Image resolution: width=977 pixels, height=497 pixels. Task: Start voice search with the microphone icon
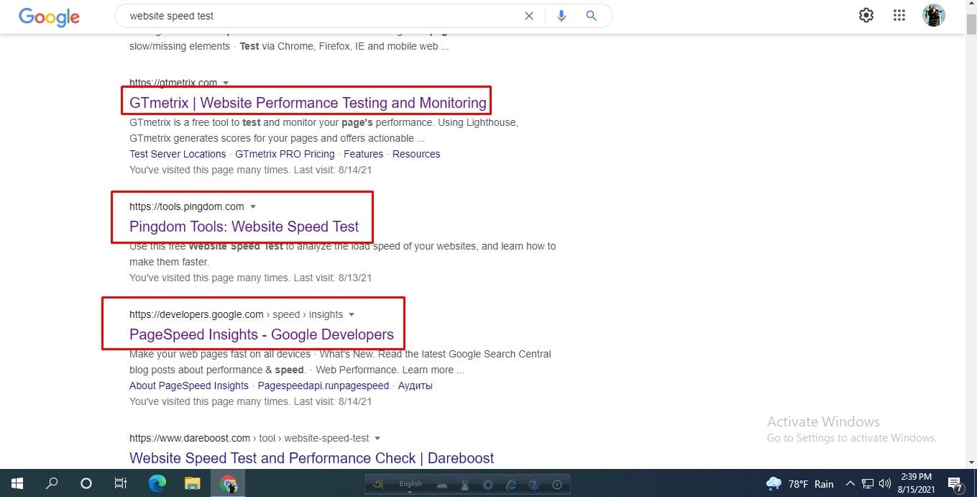point(561,16)
